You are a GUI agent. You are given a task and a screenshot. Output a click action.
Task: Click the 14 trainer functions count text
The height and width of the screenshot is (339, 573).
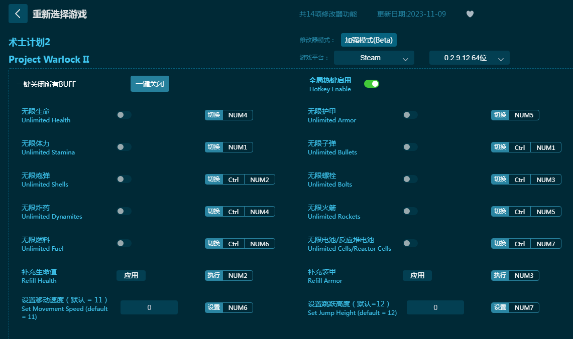[328, 14]
